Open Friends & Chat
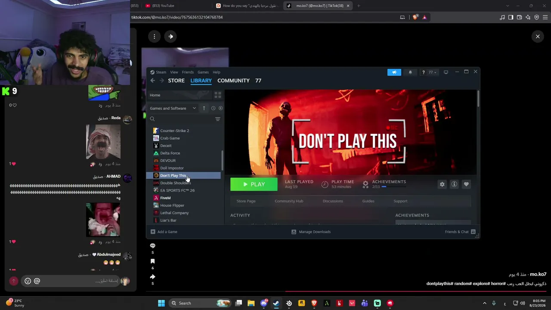Screen dimensions: 551x310 coord(460,232)
